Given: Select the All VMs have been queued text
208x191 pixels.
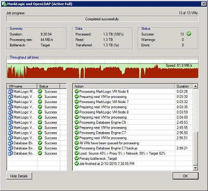Looking at the screenshot, I should pos(109,143).
